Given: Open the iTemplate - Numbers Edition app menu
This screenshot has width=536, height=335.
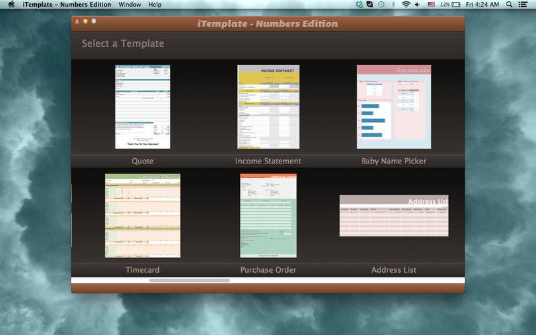Looking at the screenshot, I should [x=67, y=5].
